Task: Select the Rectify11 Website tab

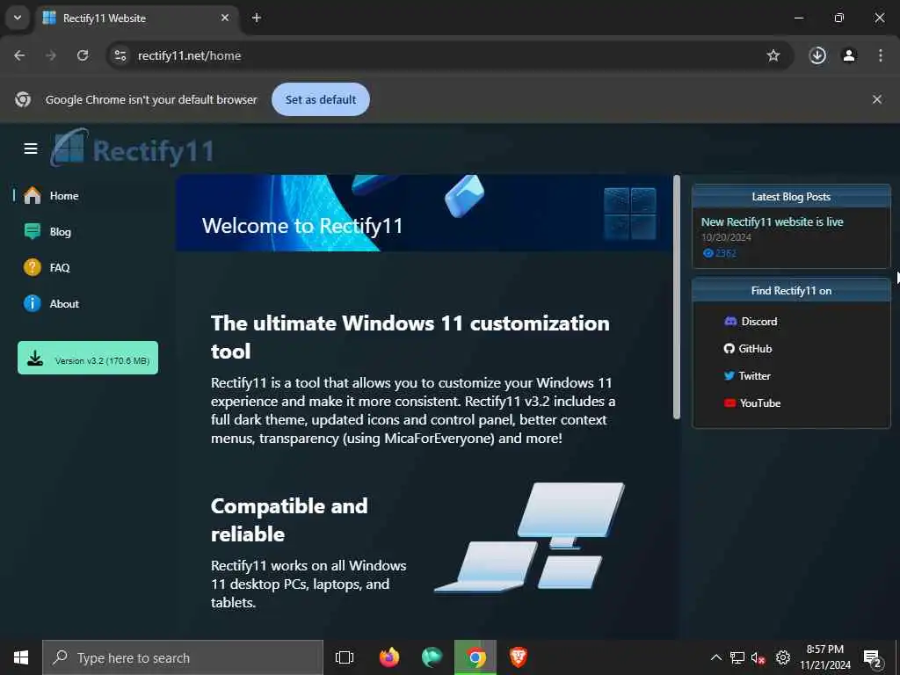Action: [138, 18]
